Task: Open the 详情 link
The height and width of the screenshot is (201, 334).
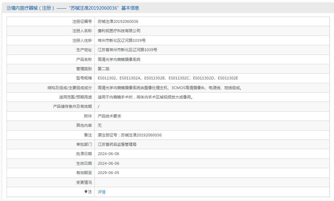Action: (102, 192)
